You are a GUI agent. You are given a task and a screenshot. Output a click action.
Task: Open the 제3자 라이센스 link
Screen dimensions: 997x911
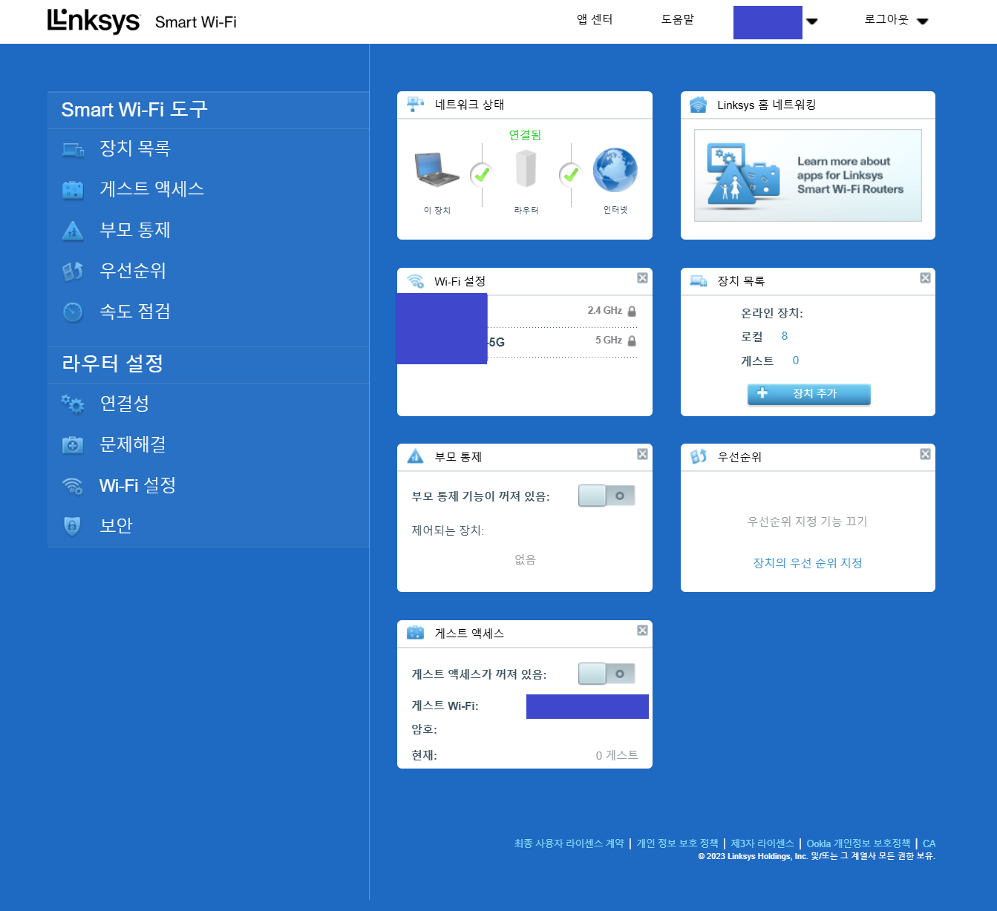pos(762,843)
